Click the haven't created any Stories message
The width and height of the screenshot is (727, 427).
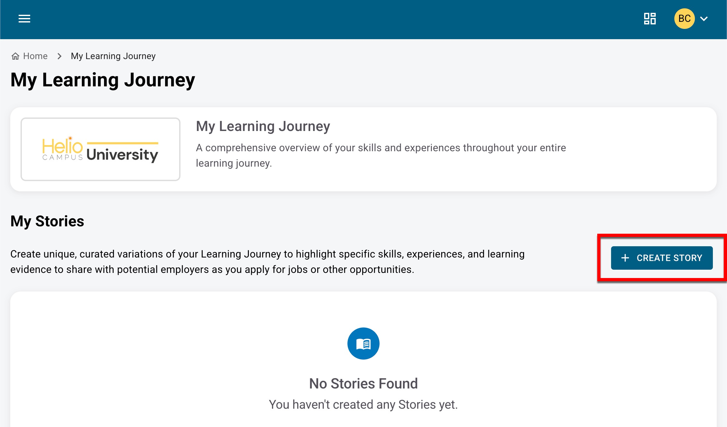pos(363,405)
